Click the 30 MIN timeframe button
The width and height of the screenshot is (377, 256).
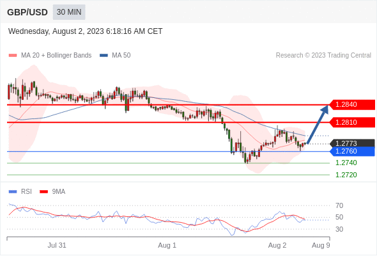[69, 12]
